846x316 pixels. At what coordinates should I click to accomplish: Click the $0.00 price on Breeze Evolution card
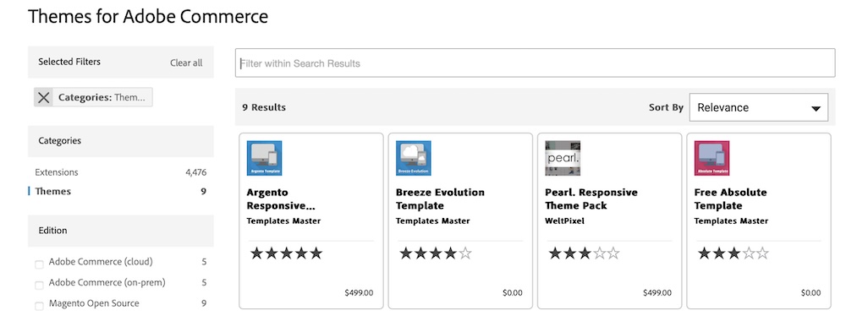tap(512, 293)
